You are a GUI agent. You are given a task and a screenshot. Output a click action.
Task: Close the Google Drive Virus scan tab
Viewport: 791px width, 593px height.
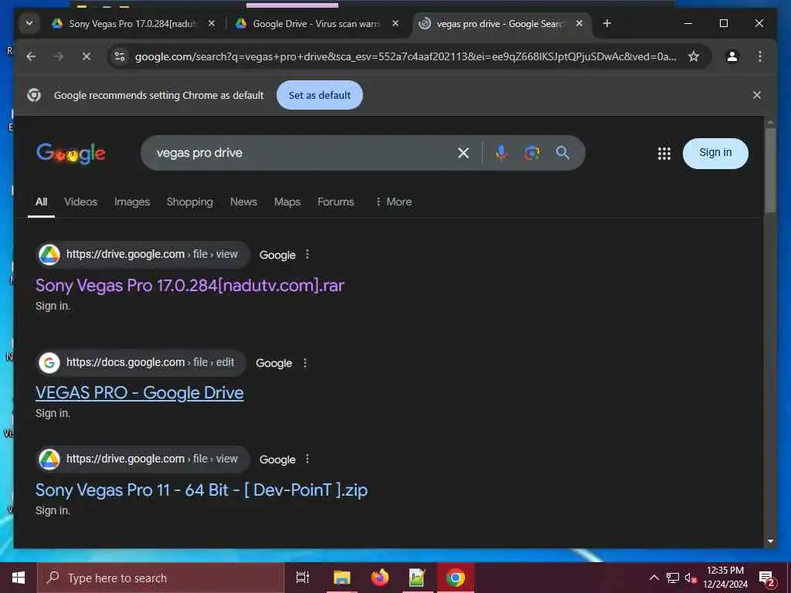[x=395, y=23]
